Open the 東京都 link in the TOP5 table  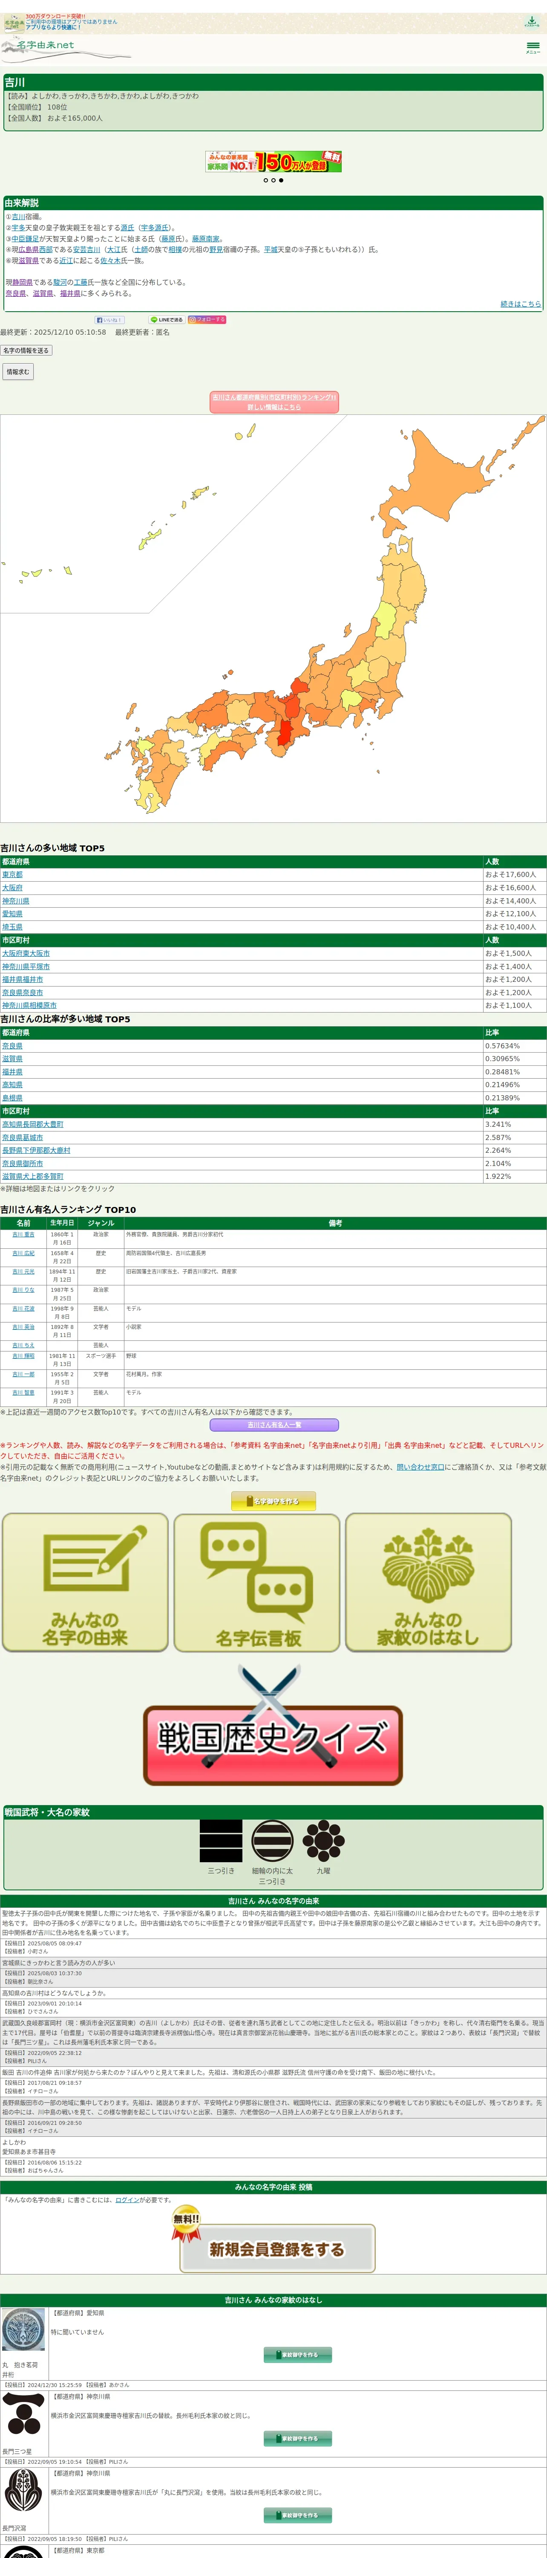pyautogui.click(x=12, y=875)
